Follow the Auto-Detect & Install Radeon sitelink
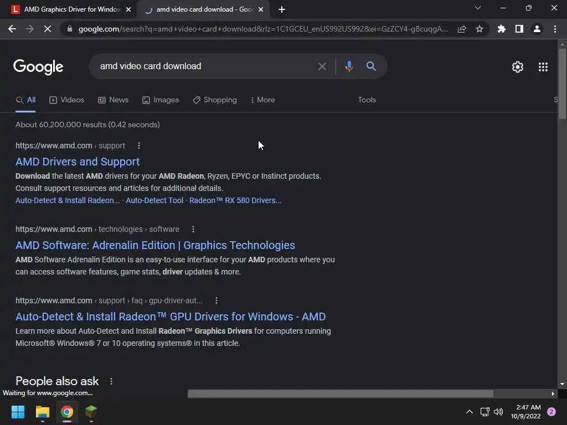The height and width of the screenshot is (425, 567). 68,200
